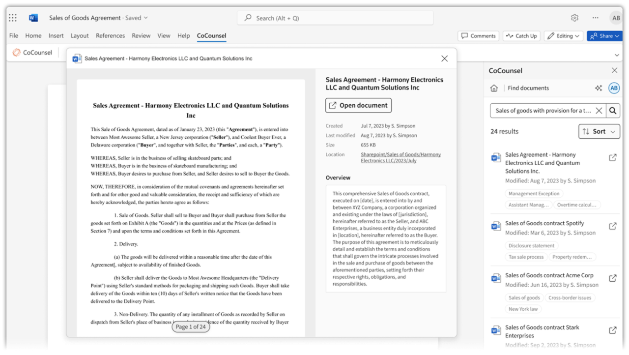This screenshot has height=355, width=629.
Task: Click the New York law tag
Action: [523, 309]
